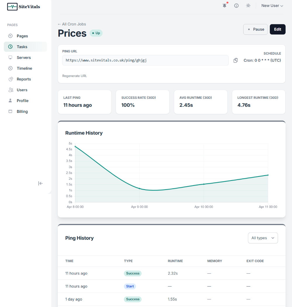Select the Users icon in the sidebar
The height and width of the screenshot is (307, 292).
(11, 90)
